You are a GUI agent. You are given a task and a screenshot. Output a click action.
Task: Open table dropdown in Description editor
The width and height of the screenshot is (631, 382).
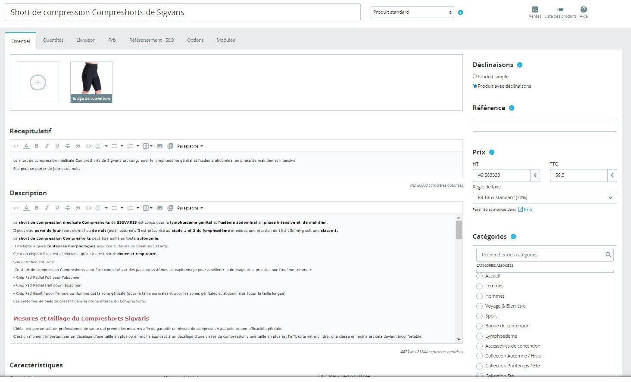pos(148,208)
